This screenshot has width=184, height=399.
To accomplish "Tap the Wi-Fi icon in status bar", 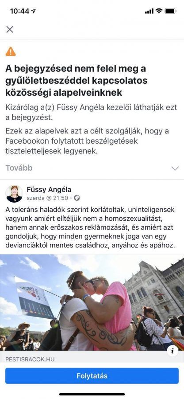I will 159,11.
